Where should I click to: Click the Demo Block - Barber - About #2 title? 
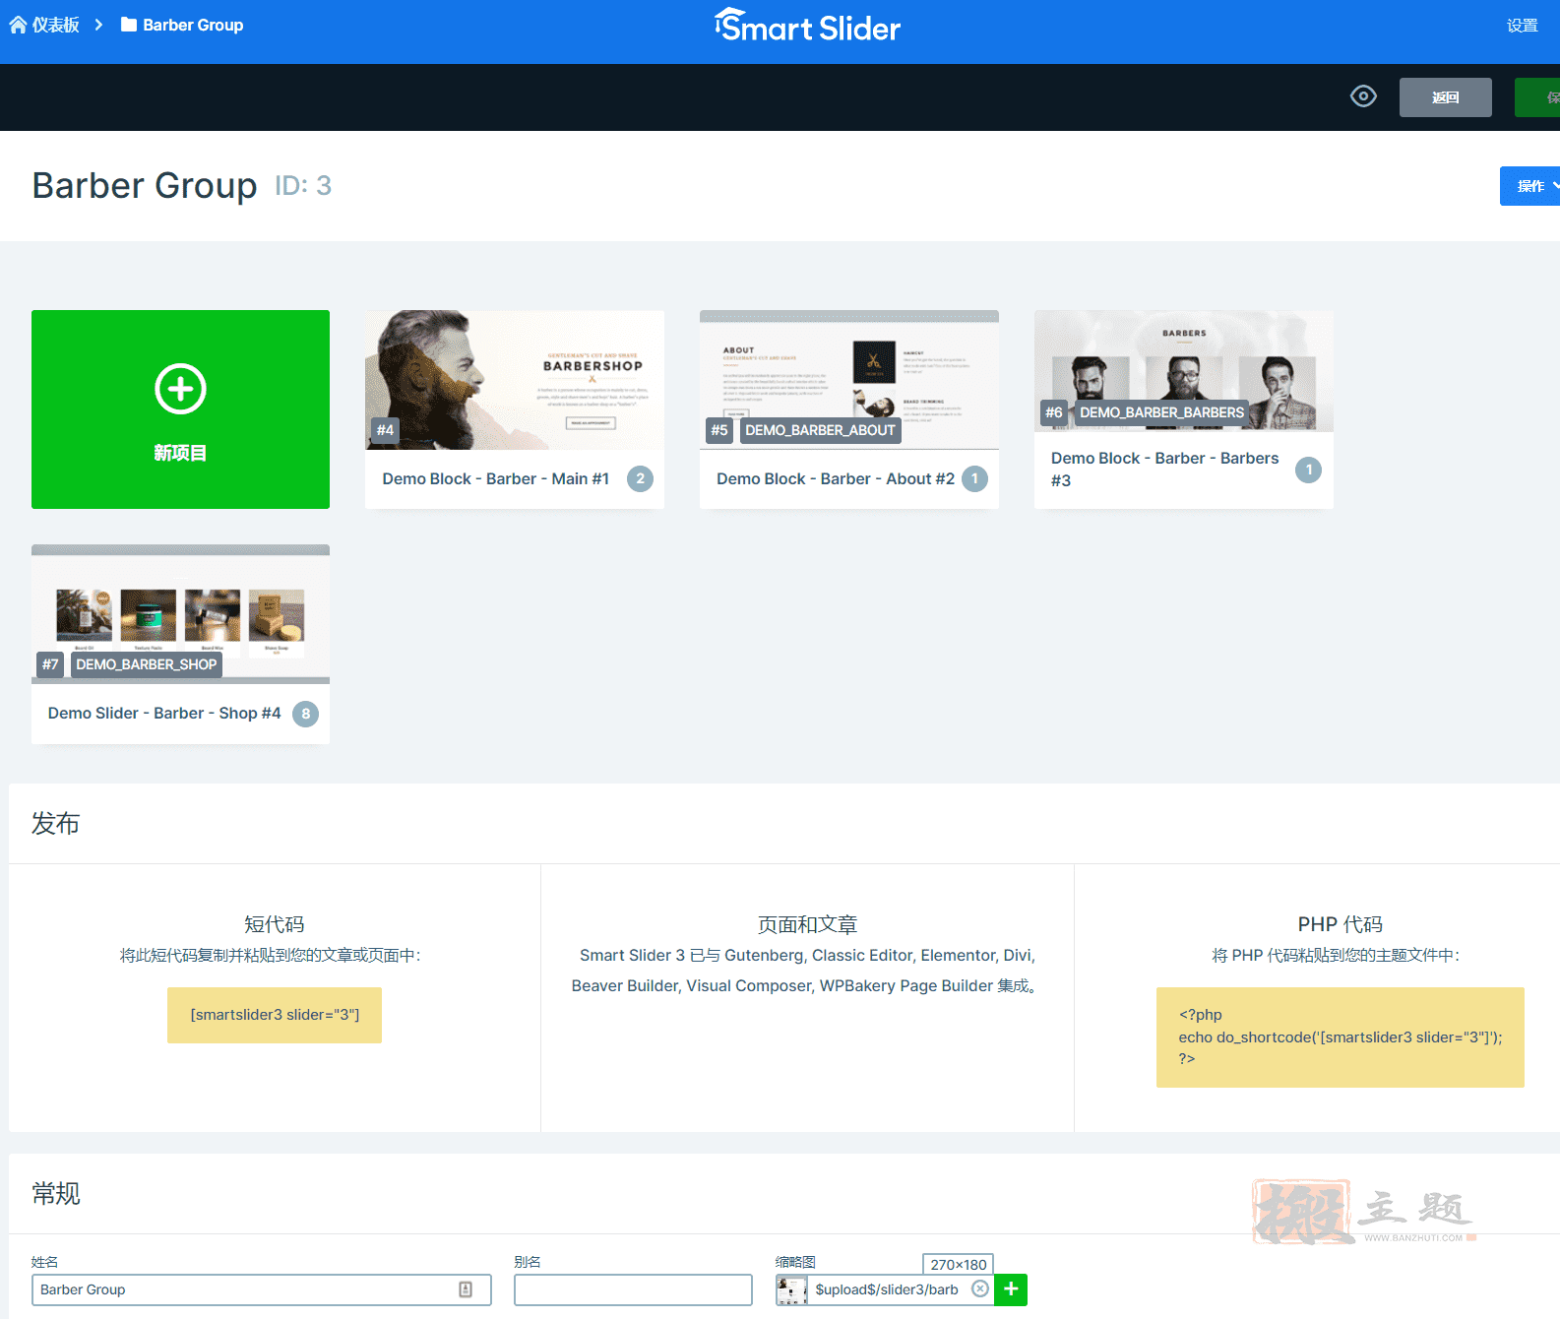click(x=836, y=478)
